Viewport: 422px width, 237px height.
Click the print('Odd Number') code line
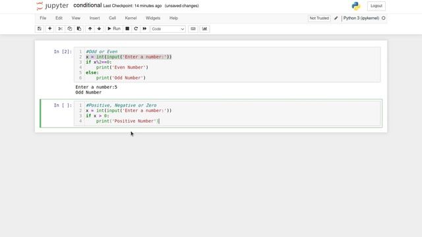point(121,78)
